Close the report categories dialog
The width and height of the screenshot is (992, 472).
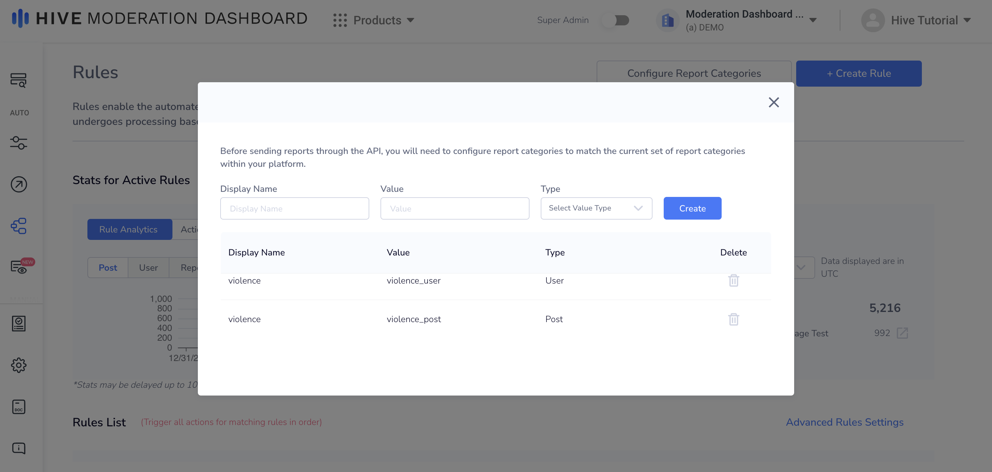(774, 102)
